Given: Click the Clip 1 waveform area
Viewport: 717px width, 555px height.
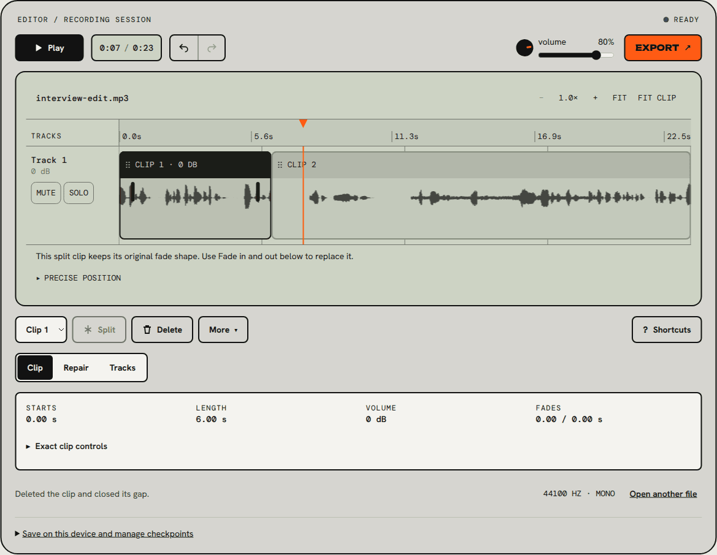Looking at the screenshot, I should (195, 208).
